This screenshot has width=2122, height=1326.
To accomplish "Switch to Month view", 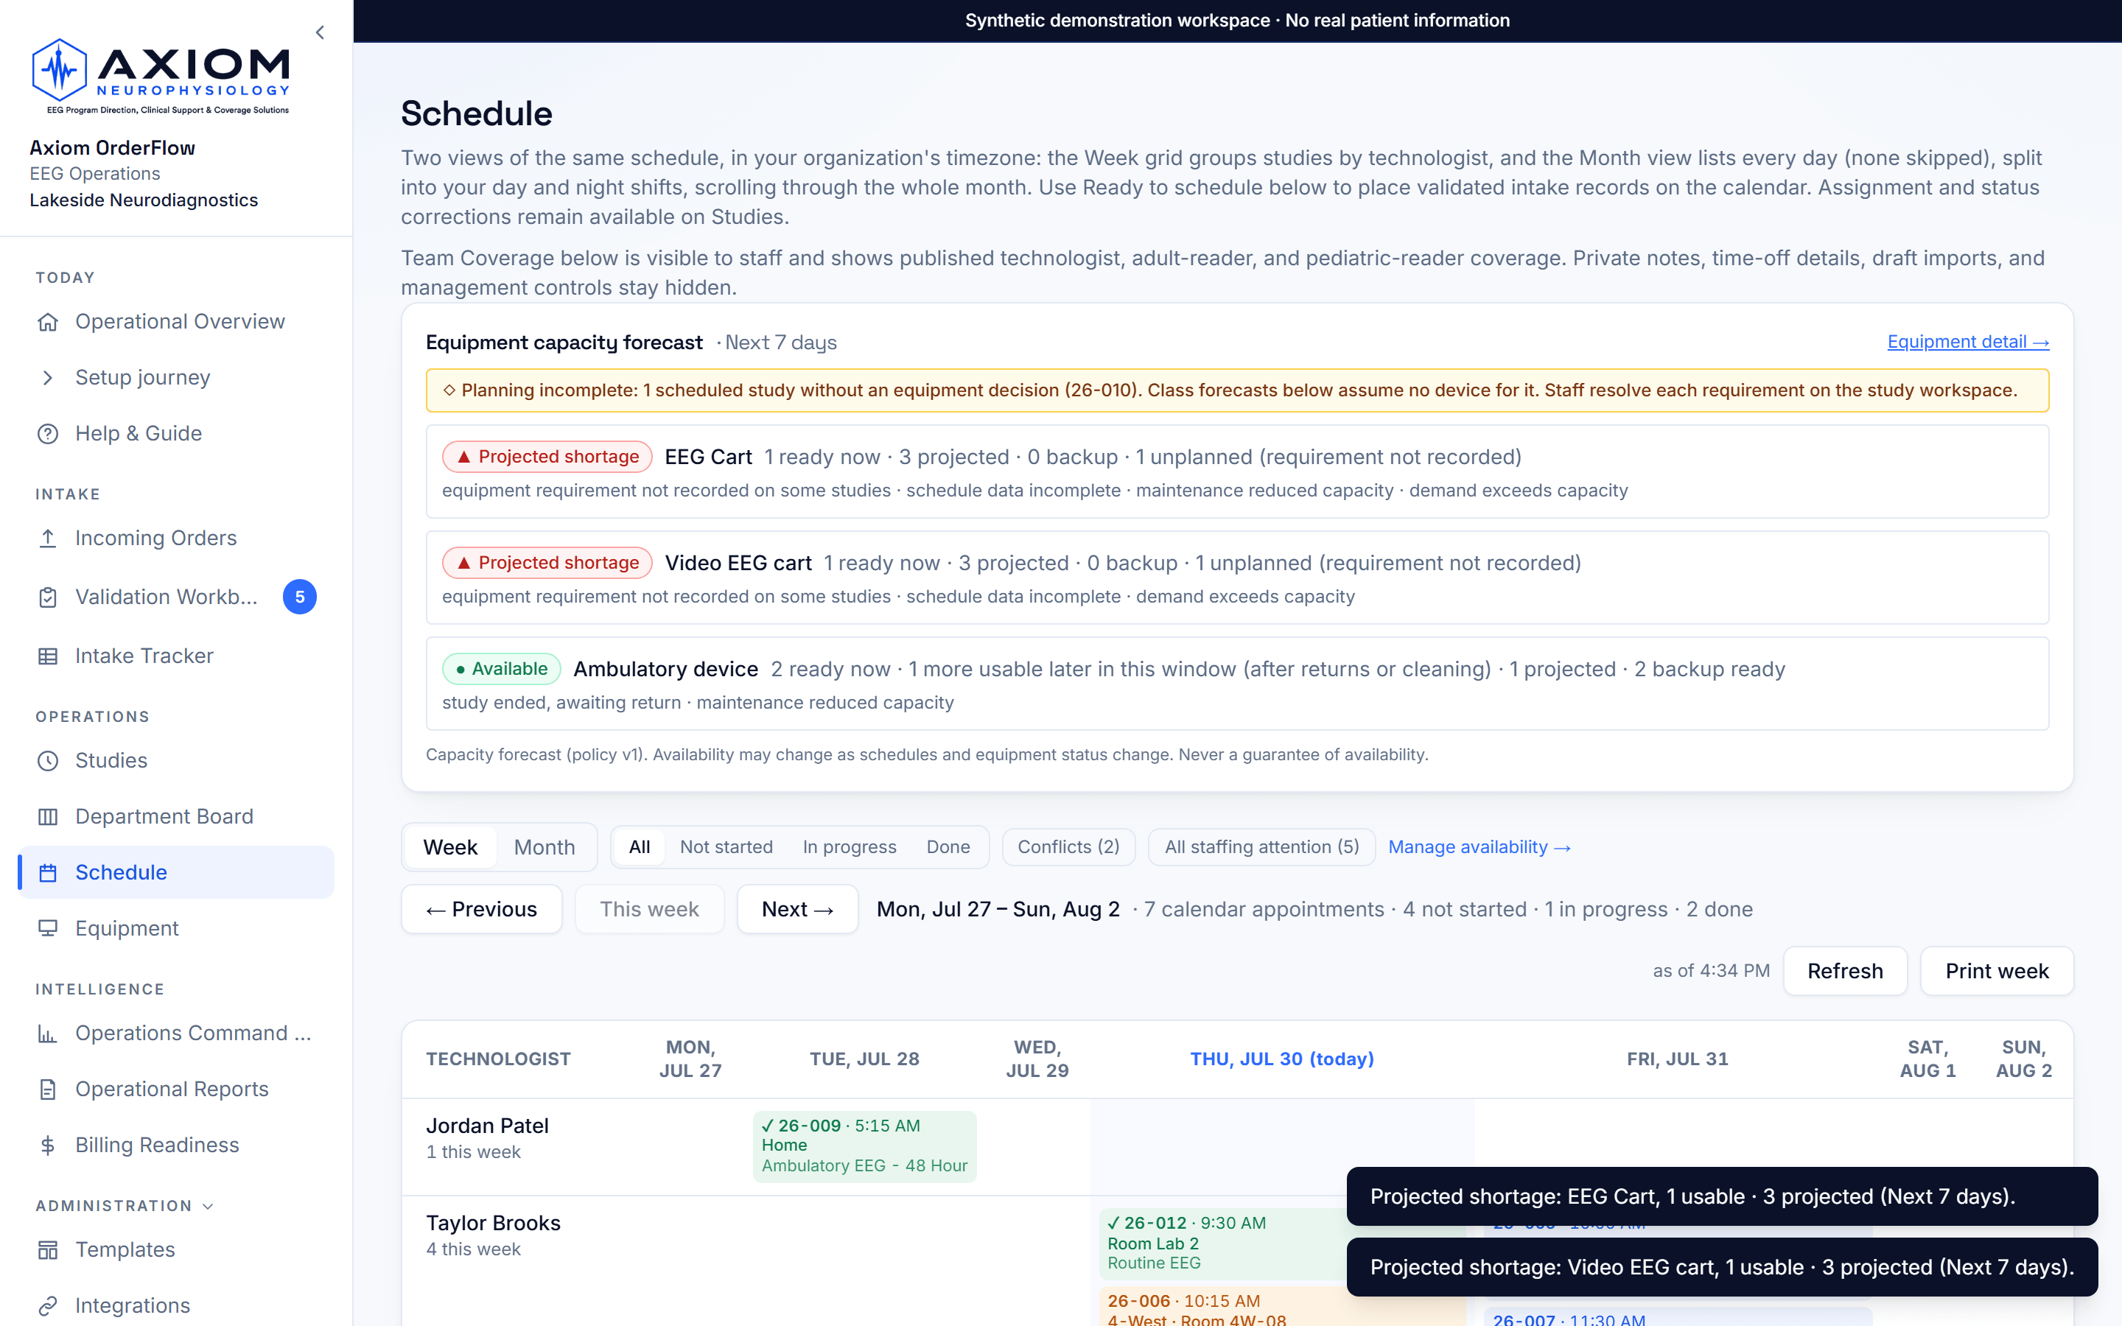I will coord(544,848).
